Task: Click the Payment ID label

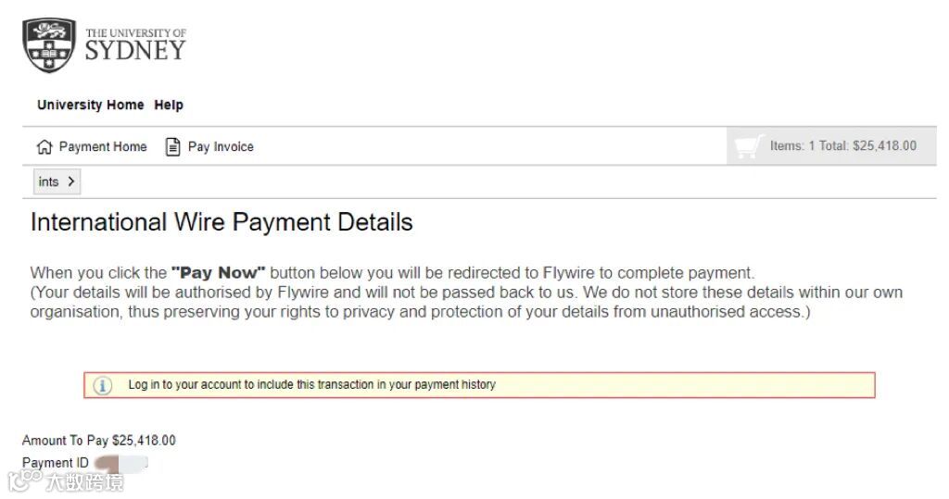Action: 56,463
